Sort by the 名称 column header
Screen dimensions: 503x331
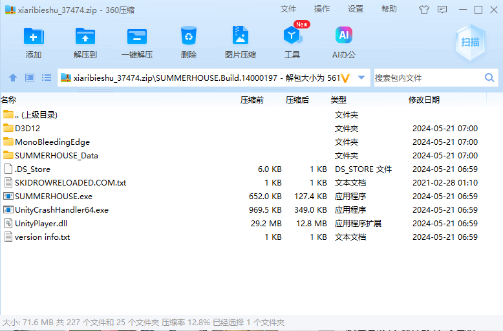tap(8, 100)
